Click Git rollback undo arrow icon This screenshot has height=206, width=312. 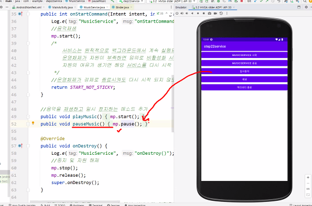point(279,1)
